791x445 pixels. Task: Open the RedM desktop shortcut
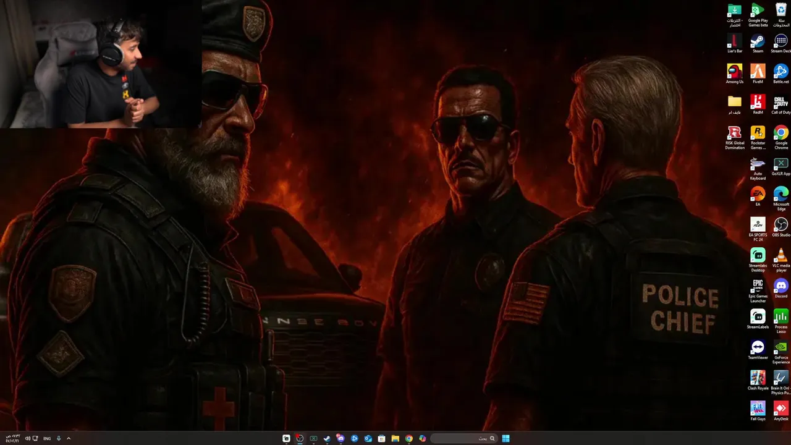tap(758, 104)
